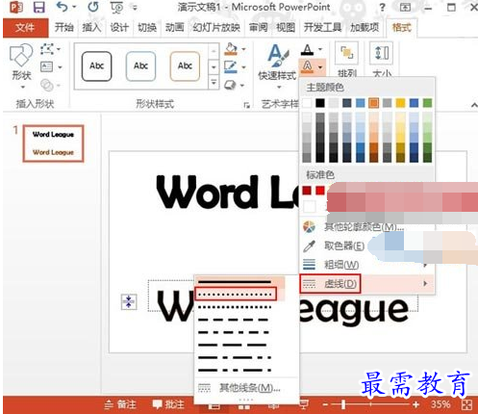Image resolution: width=478 pixels, height=414 pixels.
Task: Click Text Fill letter A icon
Action: [307, 49]
